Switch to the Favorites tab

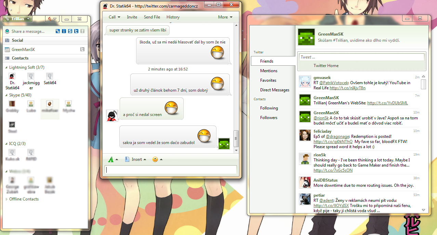268,80
